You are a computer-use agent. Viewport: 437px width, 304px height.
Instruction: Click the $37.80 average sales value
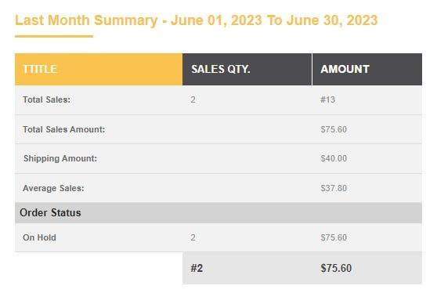point(334,188)
